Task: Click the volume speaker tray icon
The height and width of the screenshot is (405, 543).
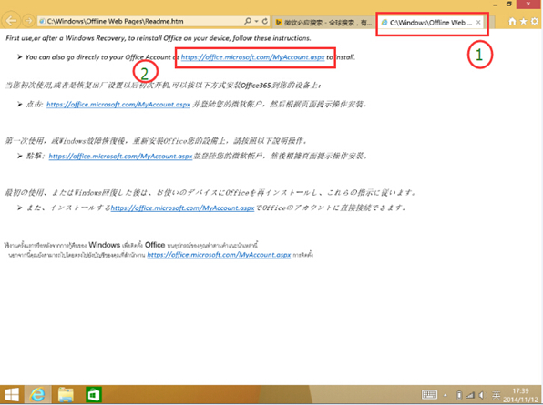Action: click(481, 395)
